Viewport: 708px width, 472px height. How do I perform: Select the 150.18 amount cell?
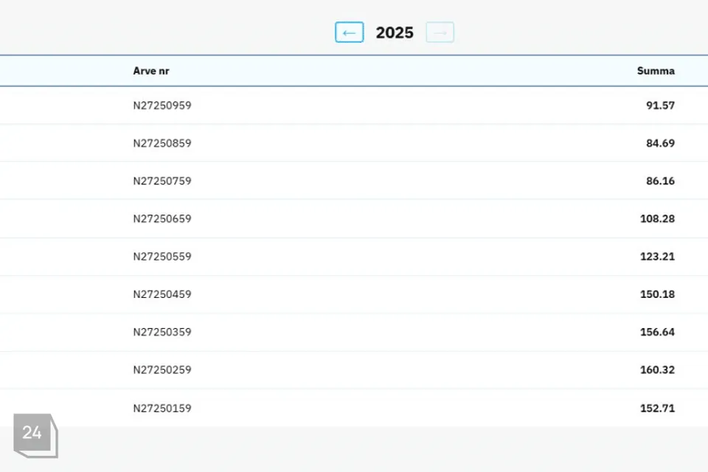(x=657, y=294)
